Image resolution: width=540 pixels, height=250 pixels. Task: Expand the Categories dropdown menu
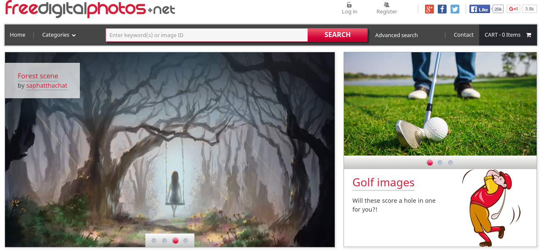click(x=59, y=35)
